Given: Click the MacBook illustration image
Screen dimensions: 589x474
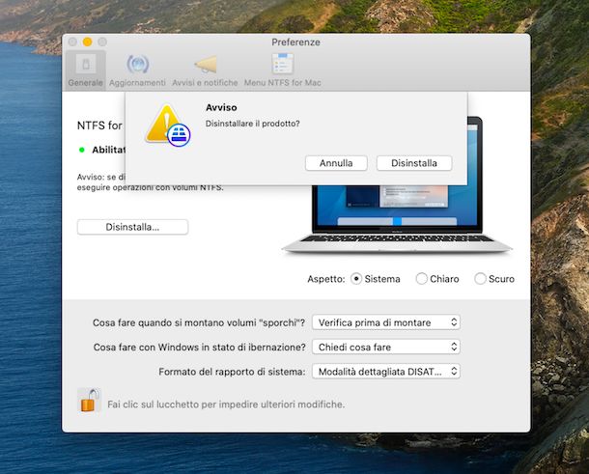Looking at the screenshot, I should point(398,218).
